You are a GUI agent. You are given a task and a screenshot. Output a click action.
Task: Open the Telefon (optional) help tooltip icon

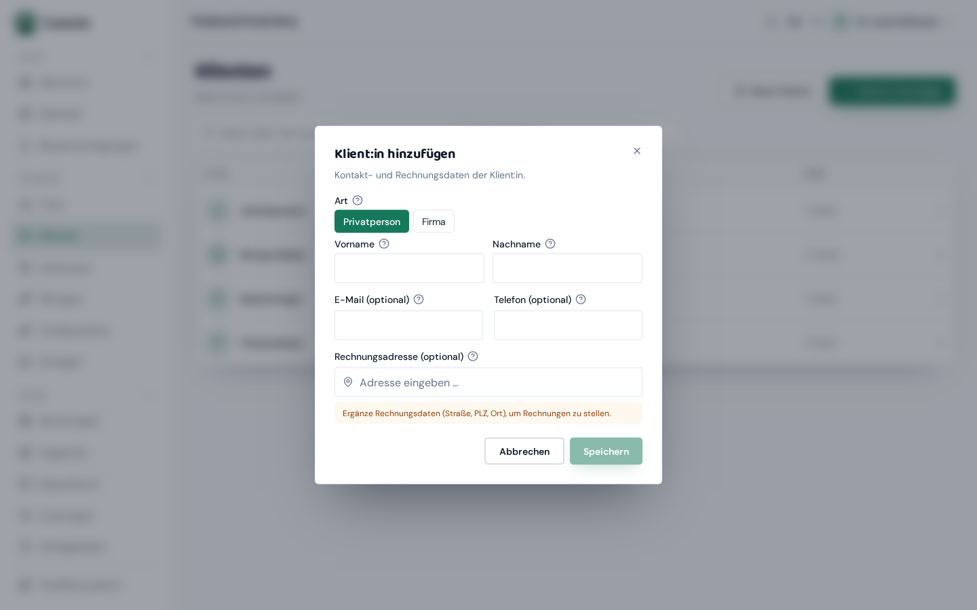point(581,300)
